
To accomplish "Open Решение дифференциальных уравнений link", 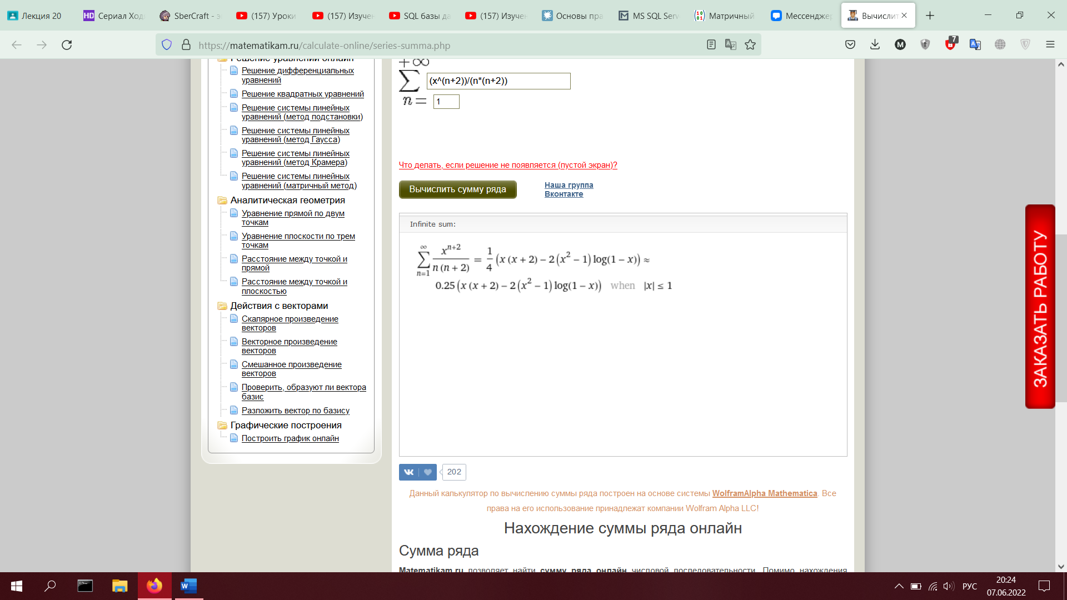I will (298, 75).
